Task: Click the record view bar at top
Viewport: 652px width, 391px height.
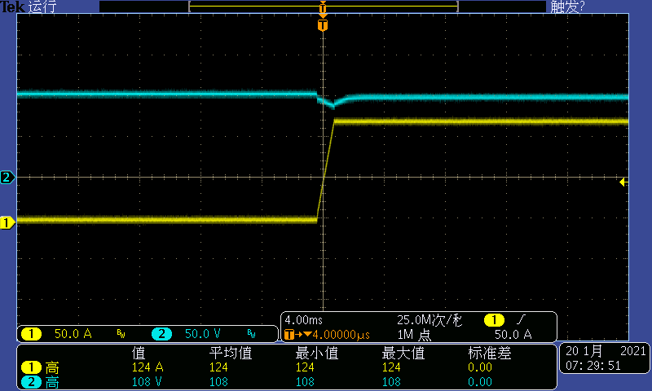Action: pos(323,7)
